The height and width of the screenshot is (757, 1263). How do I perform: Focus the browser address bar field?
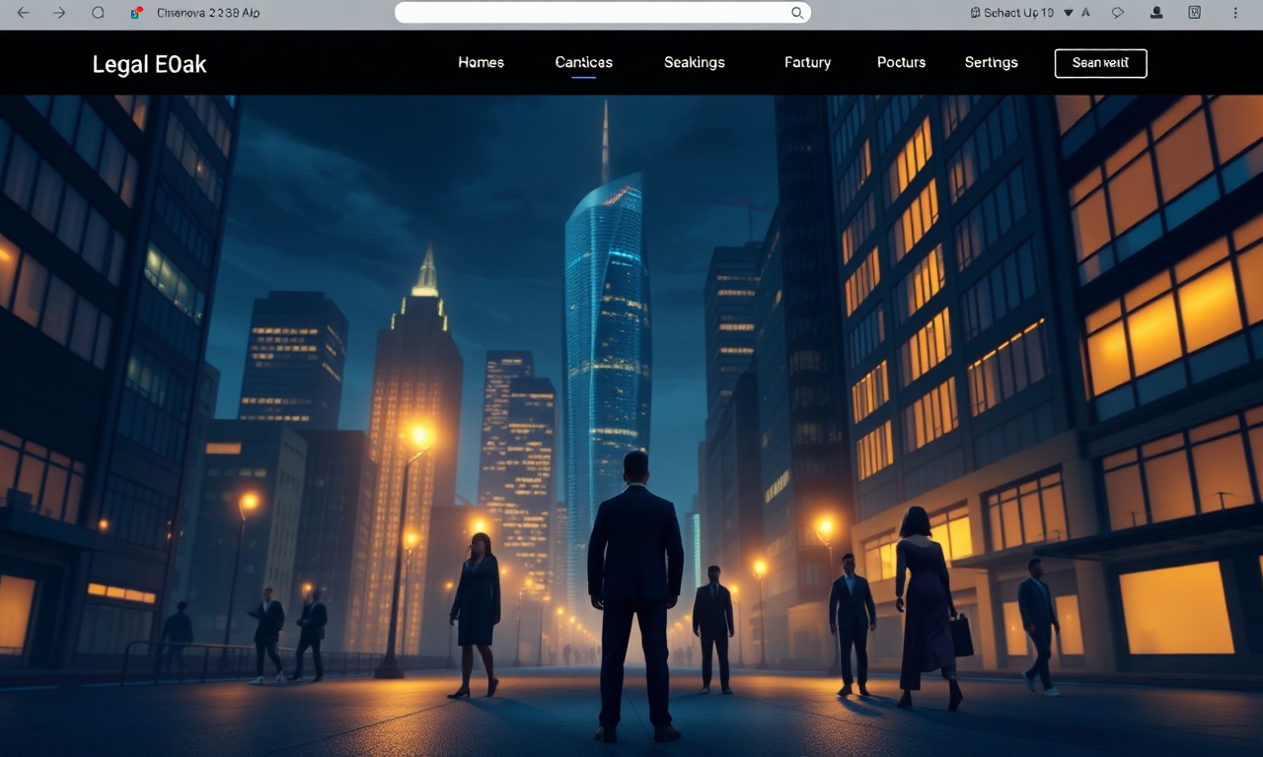[603, 13]
